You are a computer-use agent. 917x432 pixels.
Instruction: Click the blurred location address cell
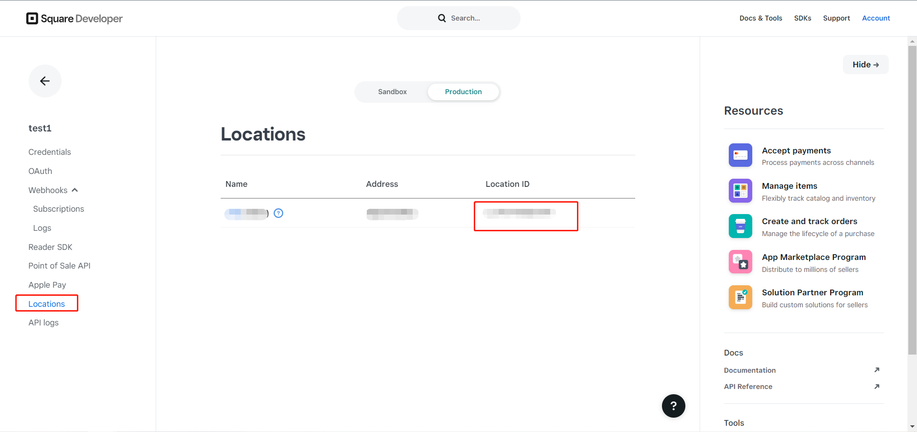point(392,214)
